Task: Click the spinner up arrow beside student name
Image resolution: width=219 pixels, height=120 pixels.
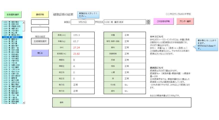Action: point(148,21)
